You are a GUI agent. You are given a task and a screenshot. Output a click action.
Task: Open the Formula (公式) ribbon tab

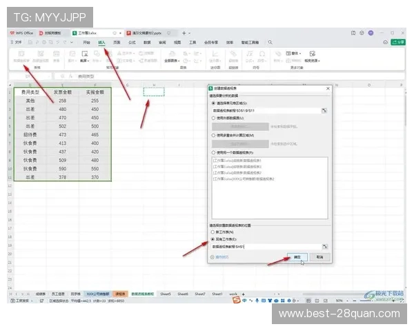point(132,43)
